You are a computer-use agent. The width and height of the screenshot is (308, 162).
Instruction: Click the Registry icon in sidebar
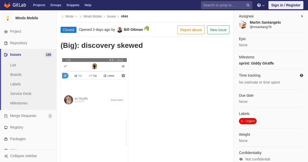click(x=6, y=128)
